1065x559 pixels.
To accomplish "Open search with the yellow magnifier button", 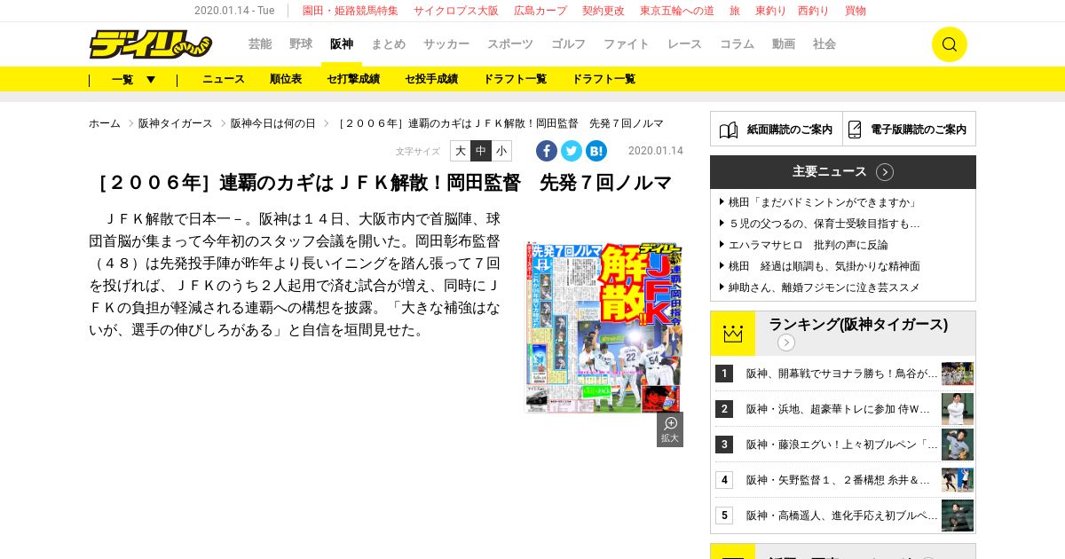I will [949, 44].
